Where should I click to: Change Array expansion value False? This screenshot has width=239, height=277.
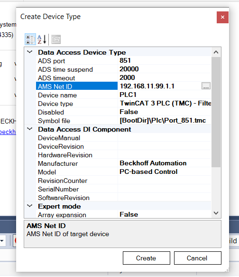click(x=164, y=215)
